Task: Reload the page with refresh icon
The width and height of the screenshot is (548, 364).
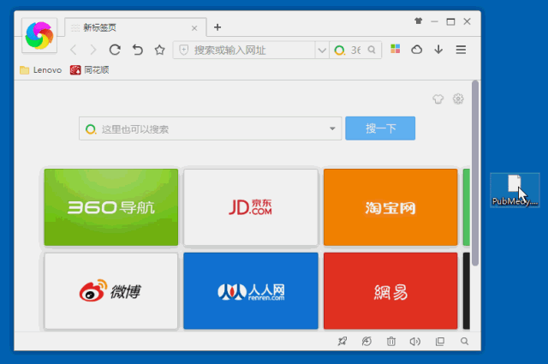Action: (x=115, y=50)
